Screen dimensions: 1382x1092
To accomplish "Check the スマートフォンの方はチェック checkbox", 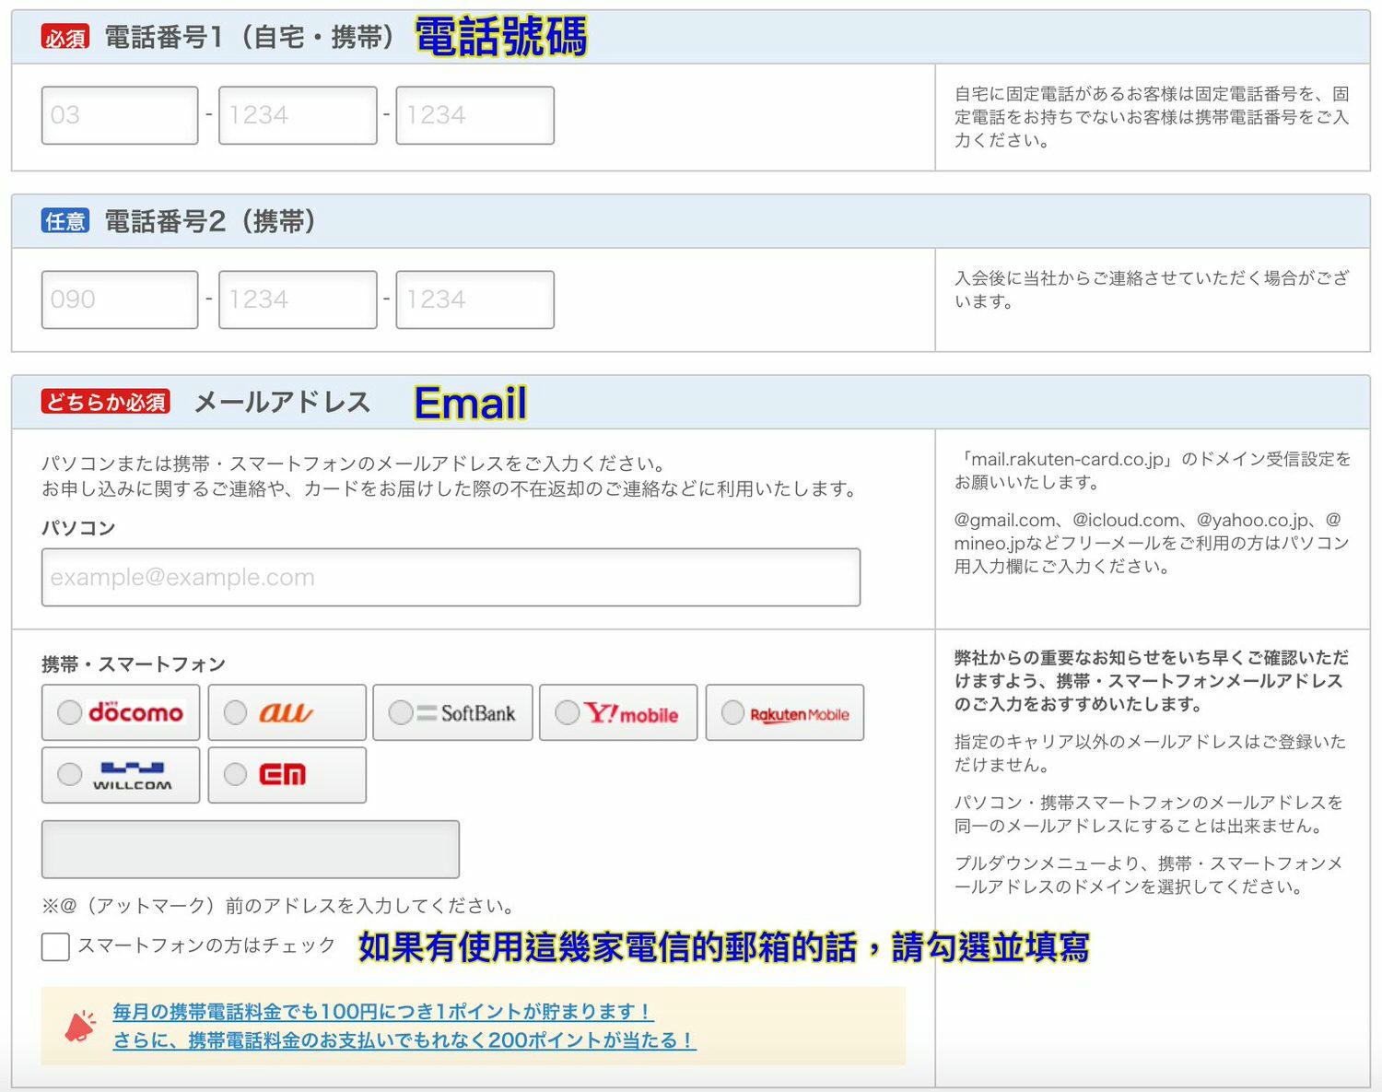I will pos(54,946).
